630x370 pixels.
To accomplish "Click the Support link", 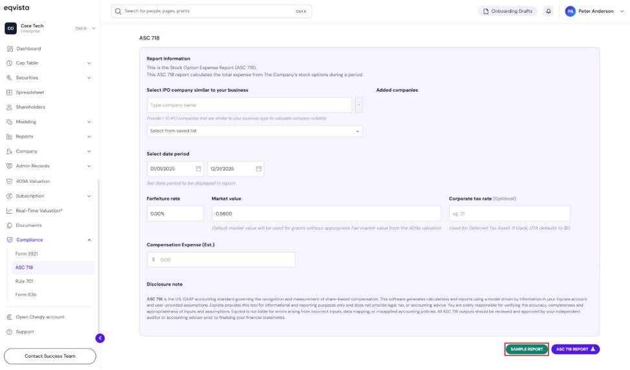I will pos(25,332).
